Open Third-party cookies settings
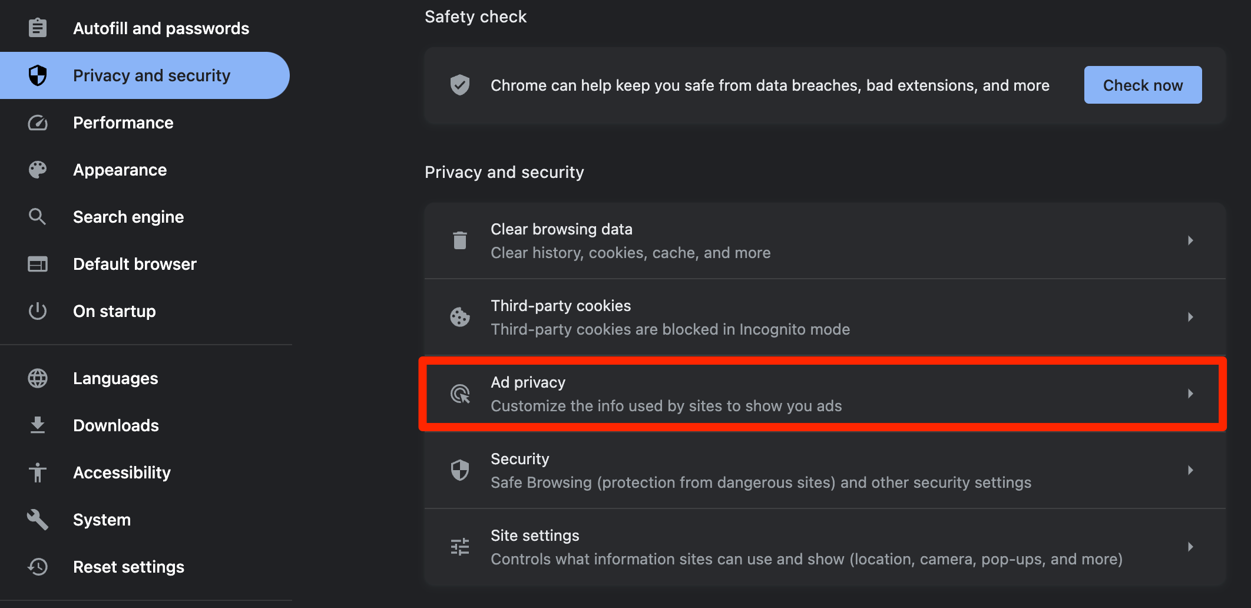1251x608 pixels. [825, 316]
